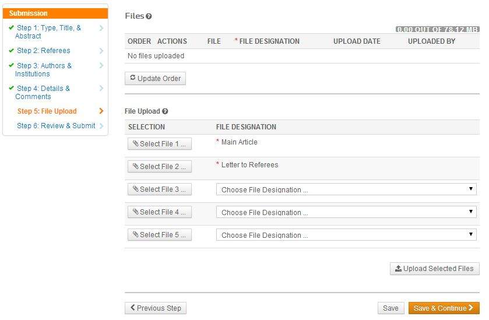Click the Save button

391,308
